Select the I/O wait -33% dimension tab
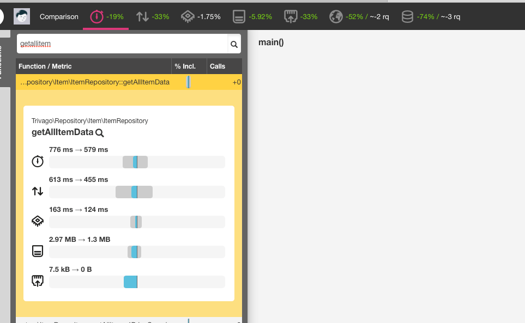The height and width of the screenshot is (323, 525). (153, 16)
